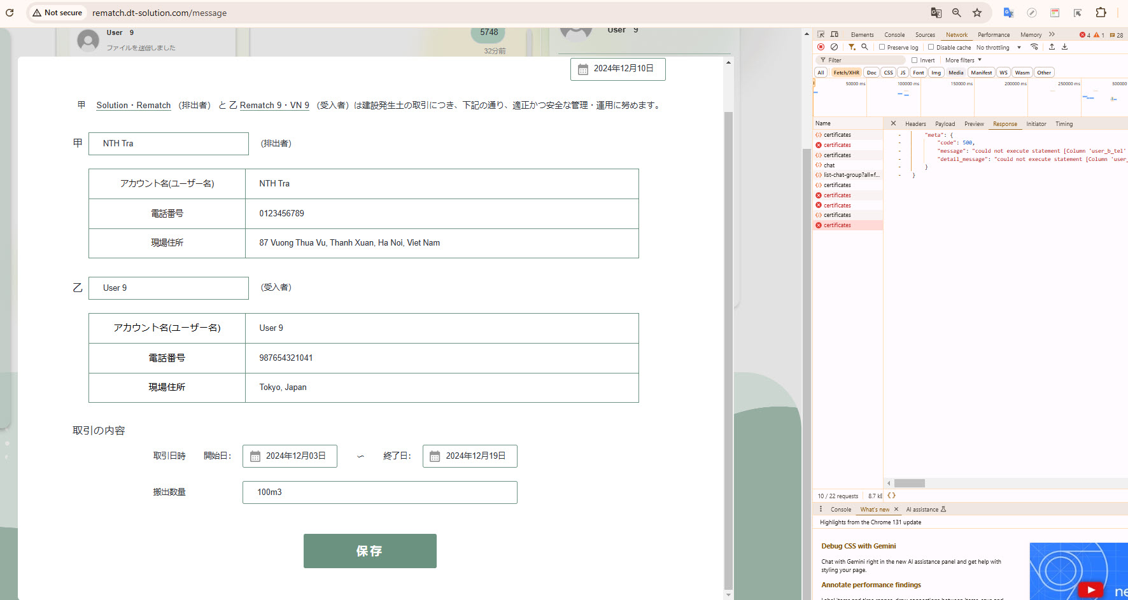The image size is (1128, 600).
Task: Clear the network log
Action: [x=834, y=47]
